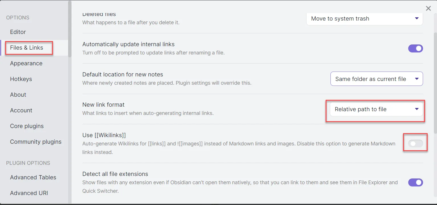Go to Appearance settings
Image resolution: width=437 pixels, height=205 pixels.
[26, 63]
